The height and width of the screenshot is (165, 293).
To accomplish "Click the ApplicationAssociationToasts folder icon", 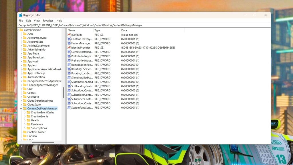I will pyautogui.click(x=25, y=69).
